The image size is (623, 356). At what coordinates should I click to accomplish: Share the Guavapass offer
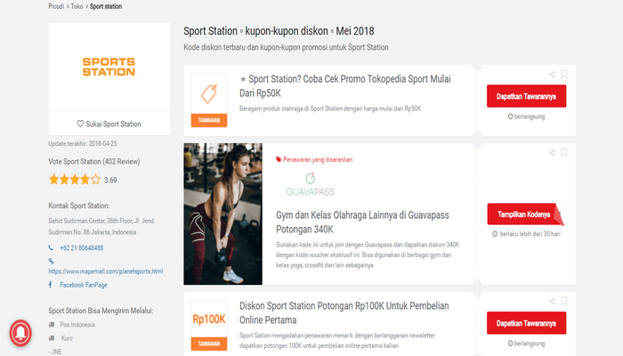(x=552, y=152)
